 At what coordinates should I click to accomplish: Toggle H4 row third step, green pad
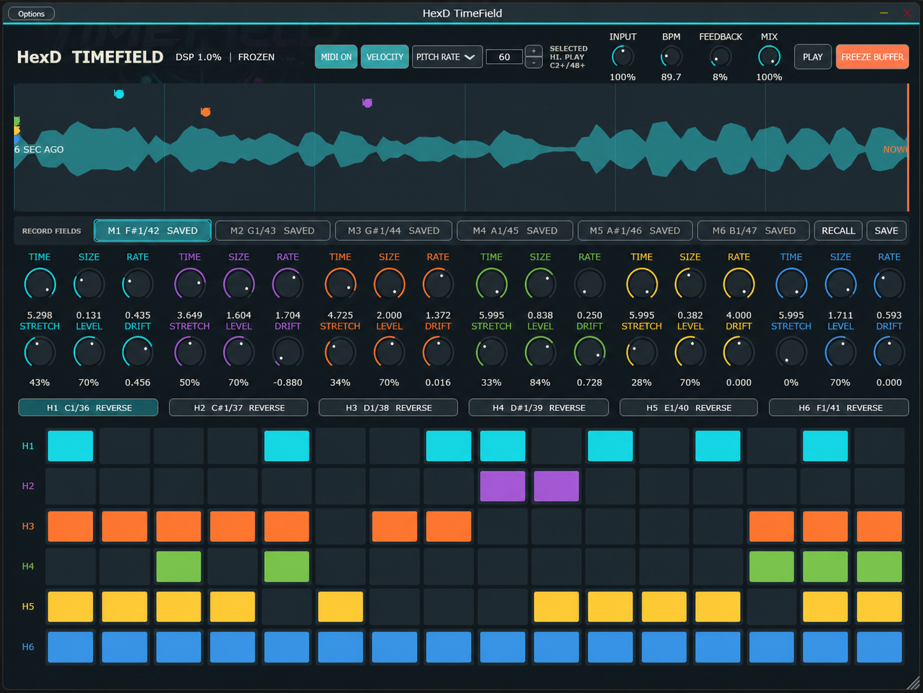179,566
